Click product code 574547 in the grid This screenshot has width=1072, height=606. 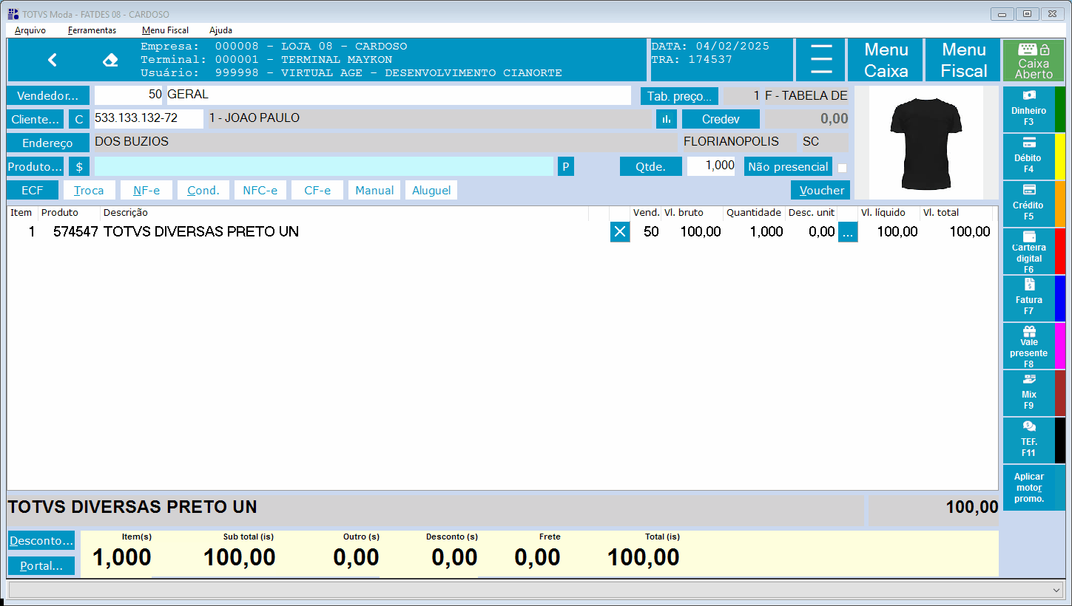tap(75, 231)
